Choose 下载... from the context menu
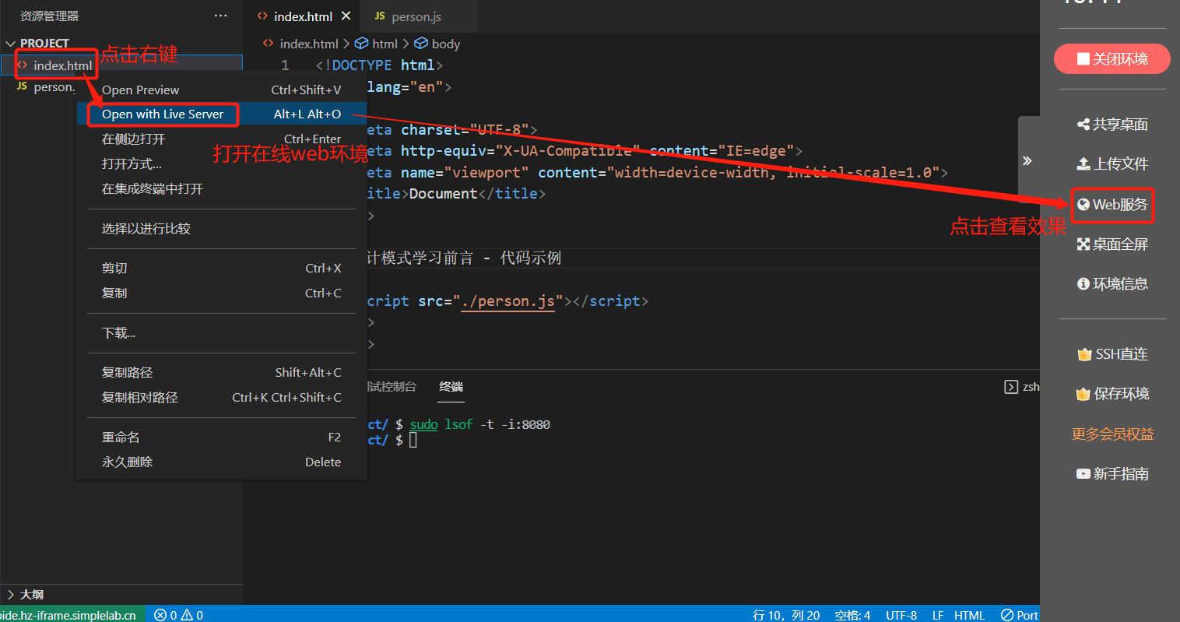The height and width of the screenshot is (622, 1180). tap(222, 332)
